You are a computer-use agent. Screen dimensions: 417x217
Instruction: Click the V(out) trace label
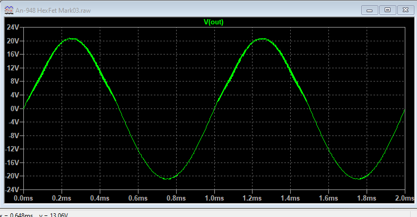pos(213,21)
